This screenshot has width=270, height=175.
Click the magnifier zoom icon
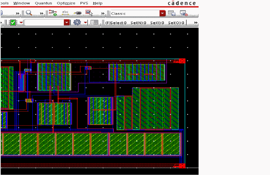coord(29,13)
